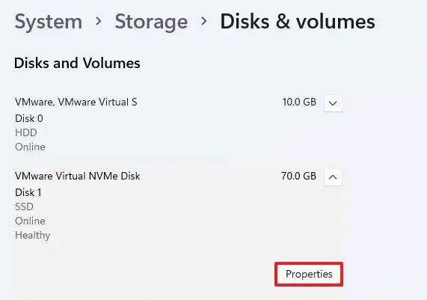Select the VMware, VMware Virtual S entry
The width and height of the screenshot is (427, 300).
76,102
